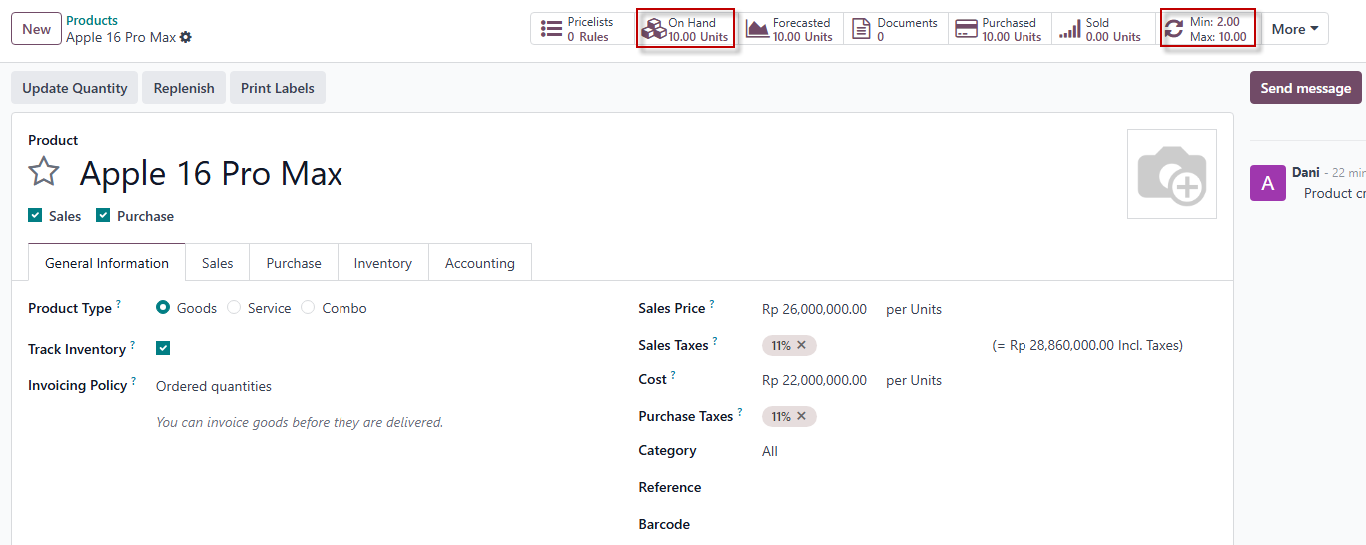Toggle the Purchase checkbox

[x=103, y=215]
